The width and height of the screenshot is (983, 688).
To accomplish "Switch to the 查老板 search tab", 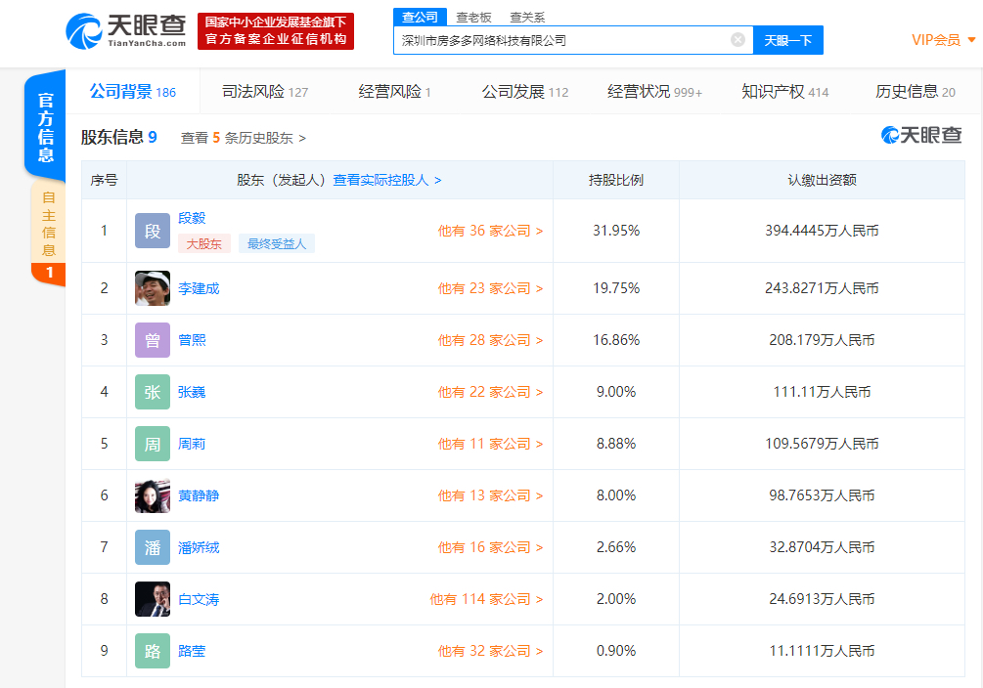I will tap(473, 18).
